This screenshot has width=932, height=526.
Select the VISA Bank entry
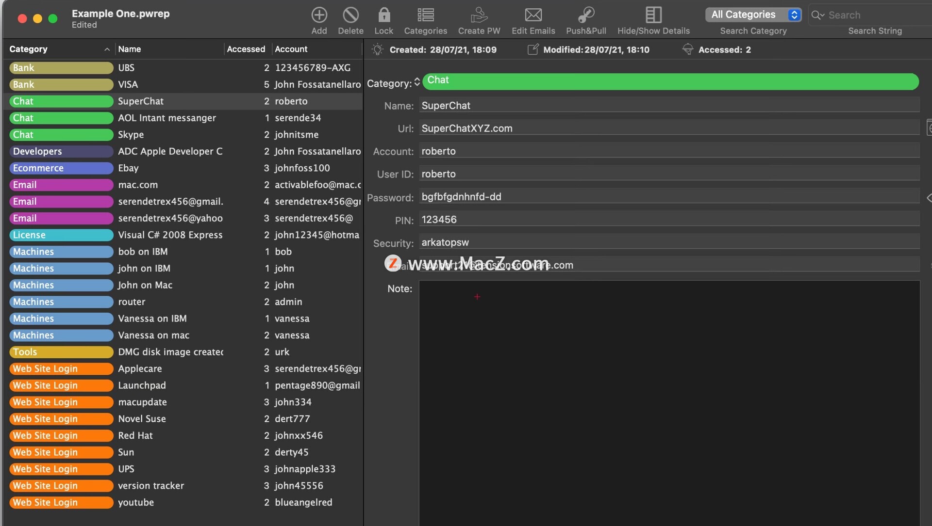pyautogui.click(x=183, y=84)
